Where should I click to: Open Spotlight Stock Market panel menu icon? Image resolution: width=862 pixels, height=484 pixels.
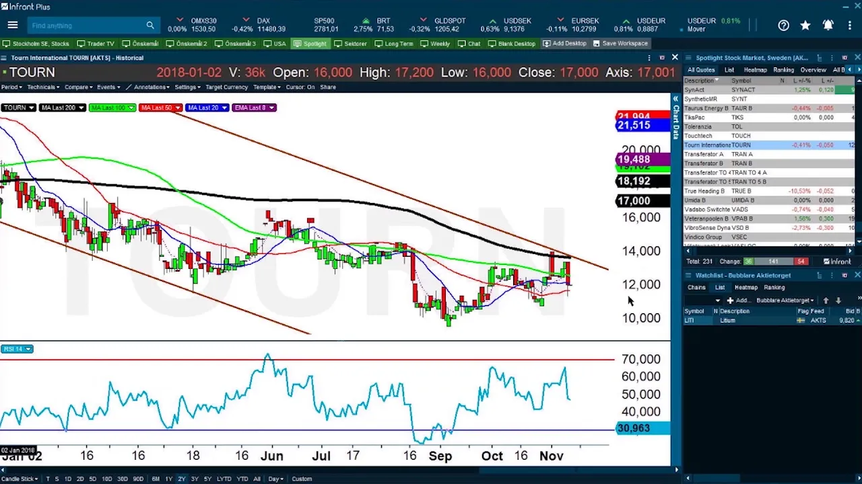[x=689, y=58]
